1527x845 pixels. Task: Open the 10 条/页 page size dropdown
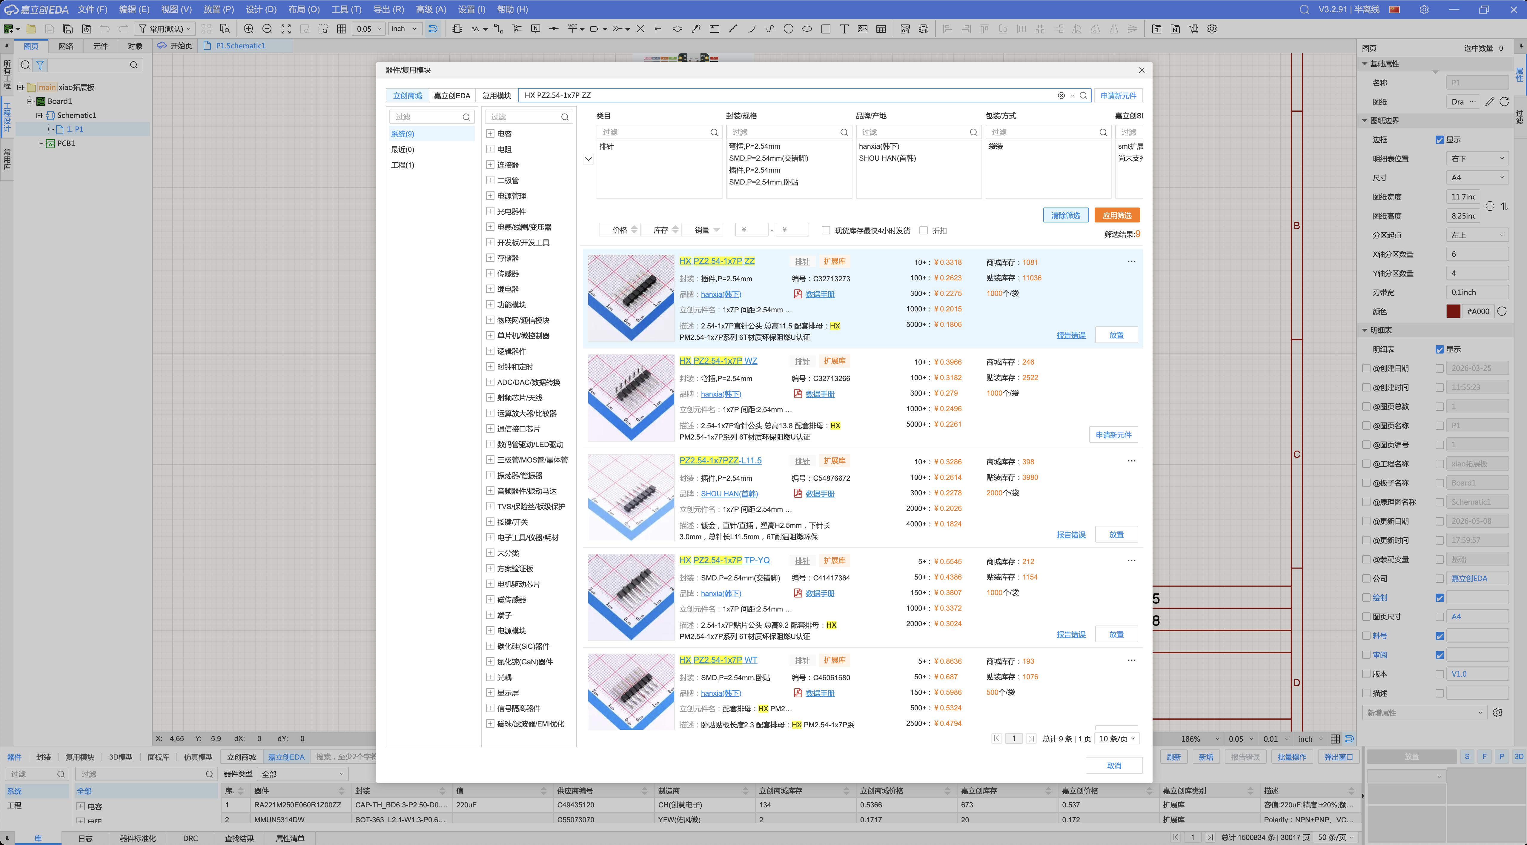pos(1117,738)
